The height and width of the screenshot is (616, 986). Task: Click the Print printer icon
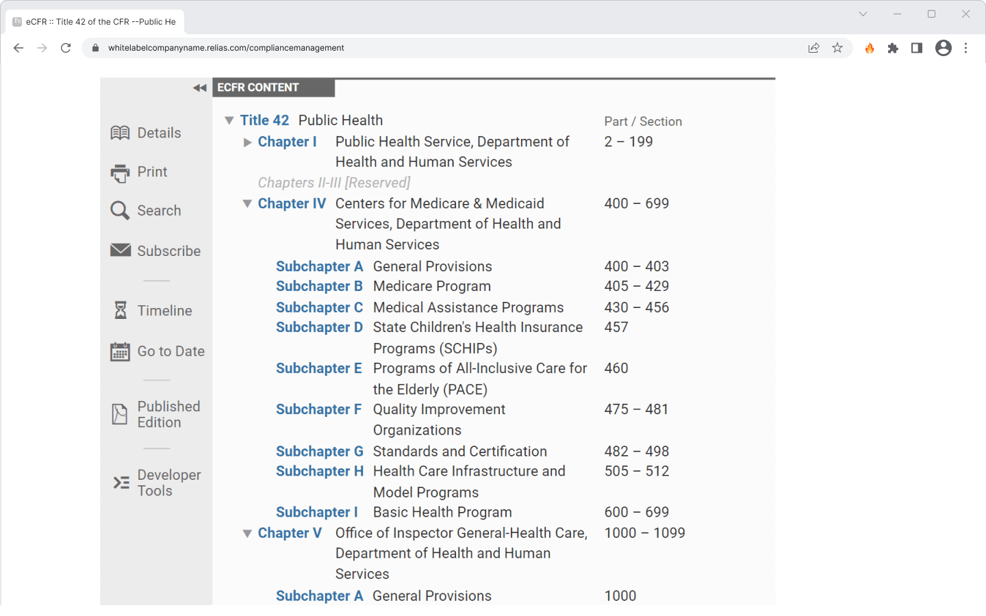[120, 172]
